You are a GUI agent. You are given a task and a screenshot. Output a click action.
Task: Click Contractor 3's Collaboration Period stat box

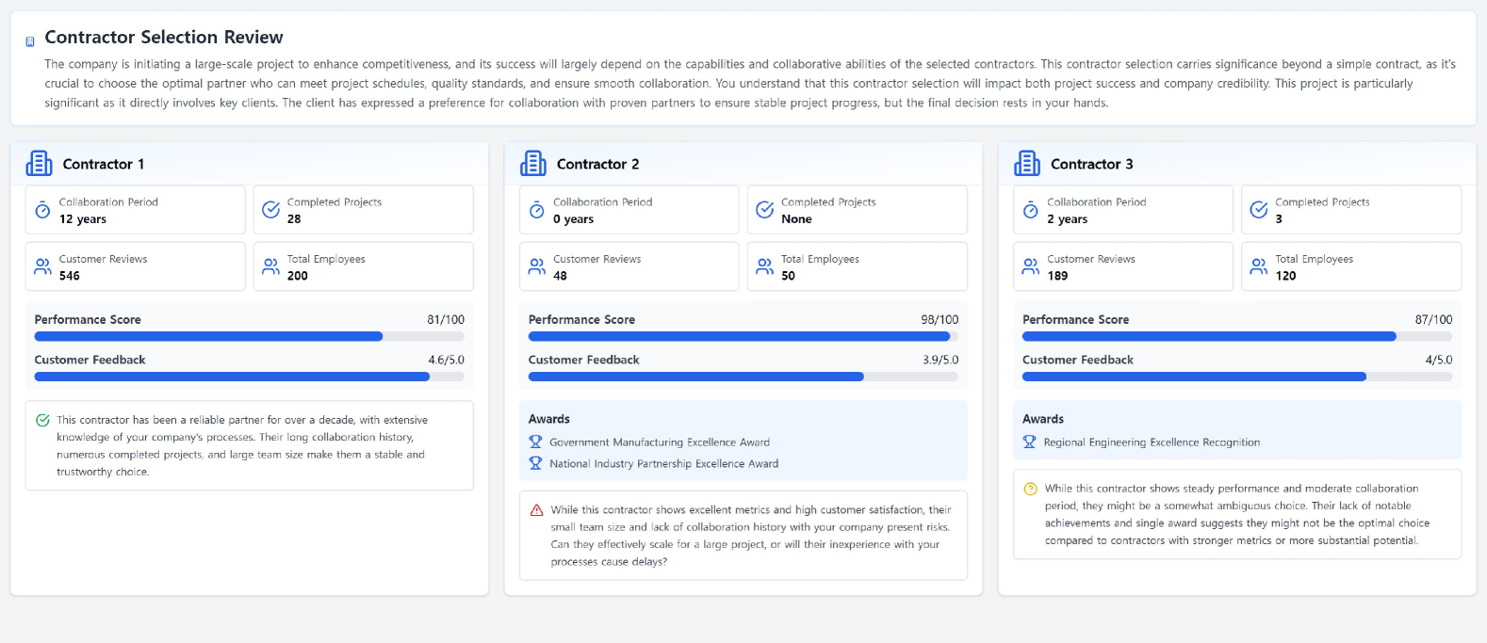click(1122, 210)
